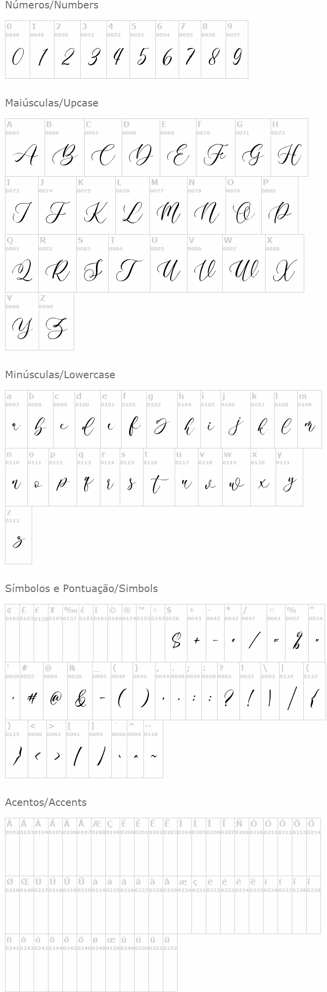The image size is (327, 992).
Task: Select the question mark glyph cell
Action: click(228, 691)
